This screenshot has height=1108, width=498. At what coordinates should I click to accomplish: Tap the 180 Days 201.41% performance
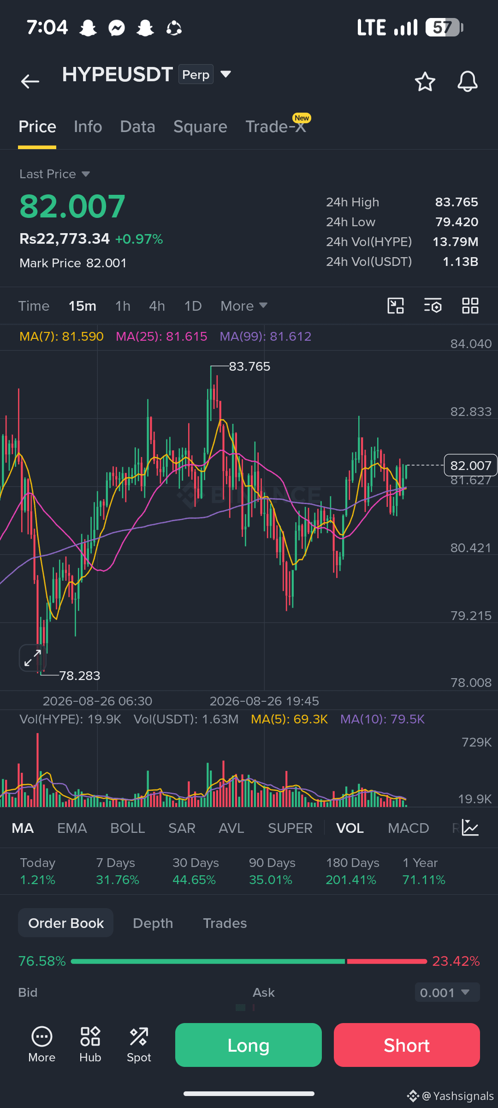(x=352, y=871)
